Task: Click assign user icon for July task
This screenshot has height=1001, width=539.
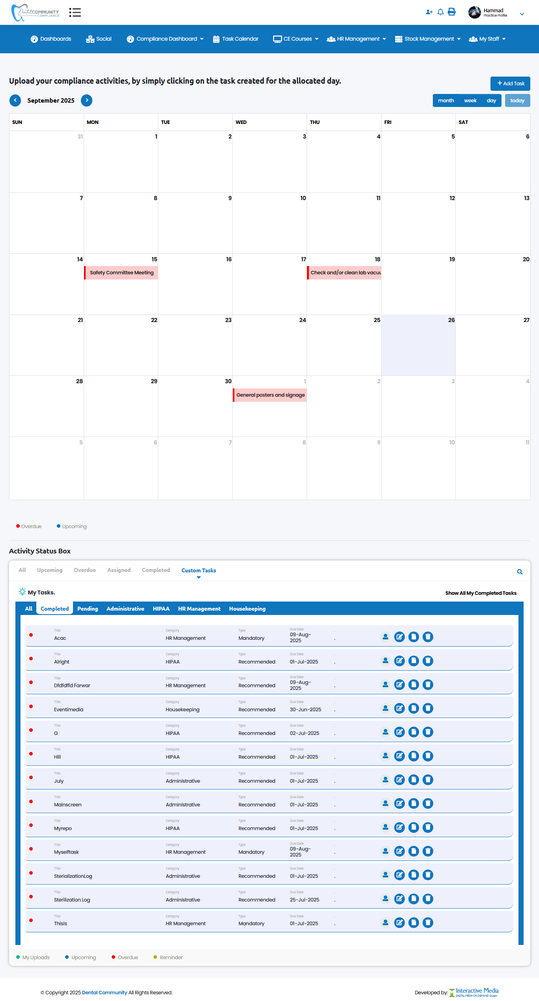Action: [x=386, y=780]
